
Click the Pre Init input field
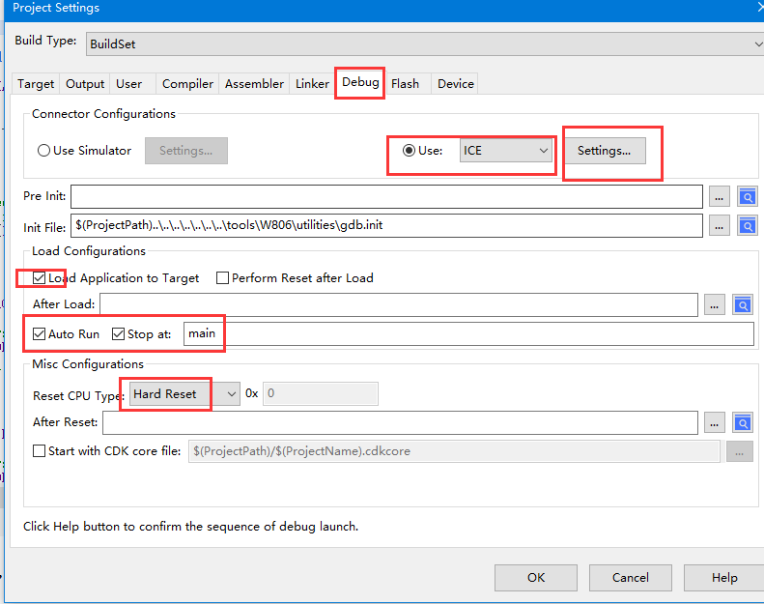(387, 196)
